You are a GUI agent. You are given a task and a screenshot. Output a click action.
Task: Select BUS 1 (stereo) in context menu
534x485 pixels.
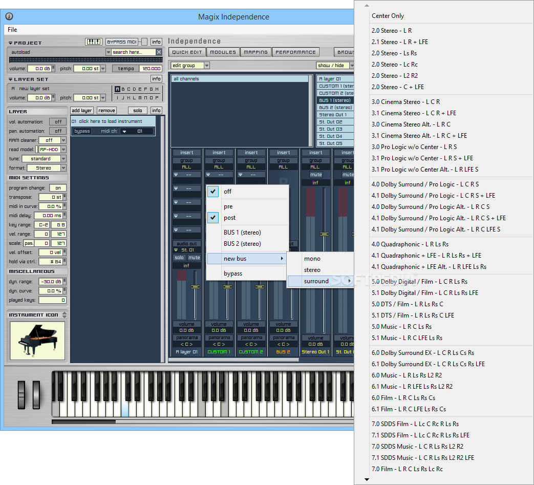248,233
